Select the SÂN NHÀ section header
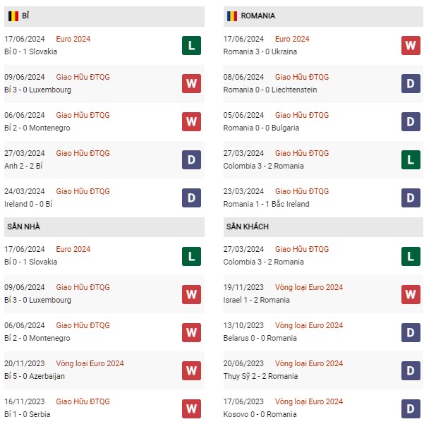424x424 pixels. [25, 226]
